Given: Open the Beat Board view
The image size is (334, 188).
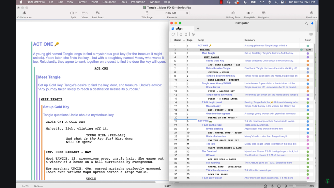Looking at the screenshot, I should pos(98,13).
